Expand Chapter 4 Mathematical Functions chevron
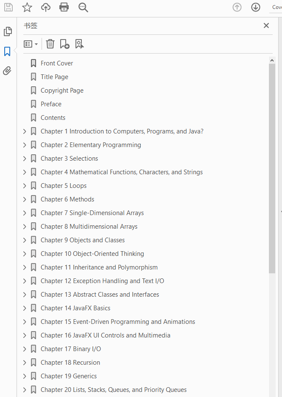Image resolution: width=282 pixels, height=397 pixels. tap(25, 172)
